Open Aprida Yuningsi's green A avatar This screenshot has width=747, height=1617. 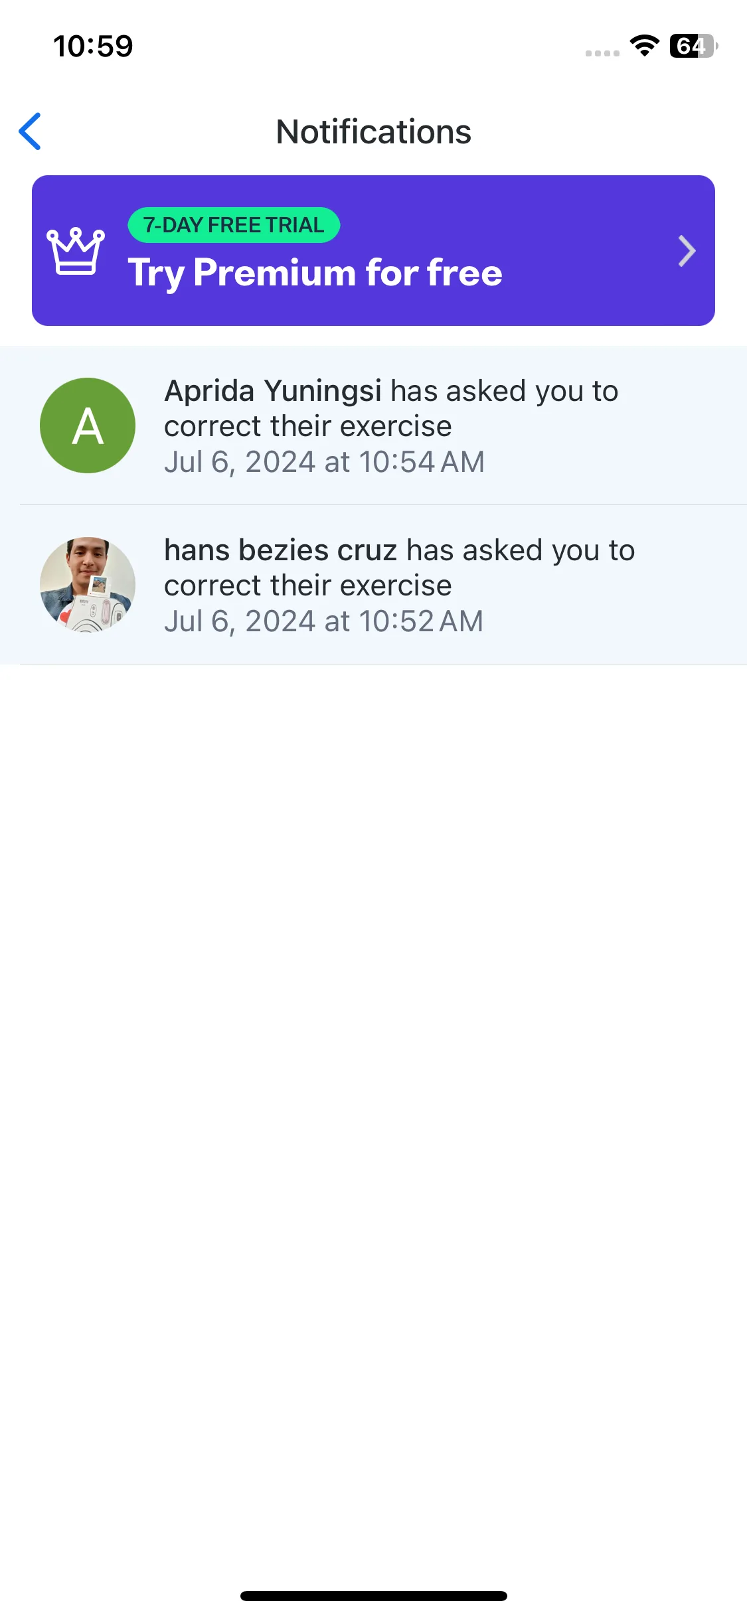click(88, 425)
